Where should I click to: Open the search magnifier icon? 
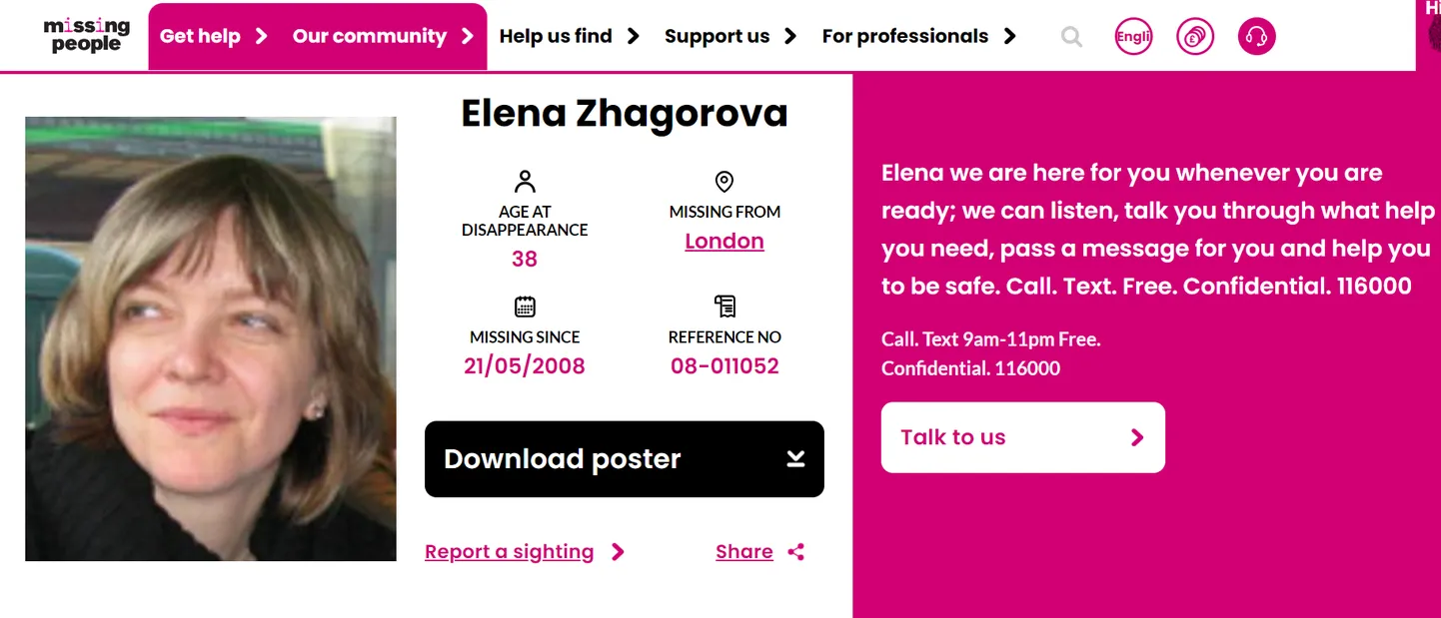pos(1071,37)
